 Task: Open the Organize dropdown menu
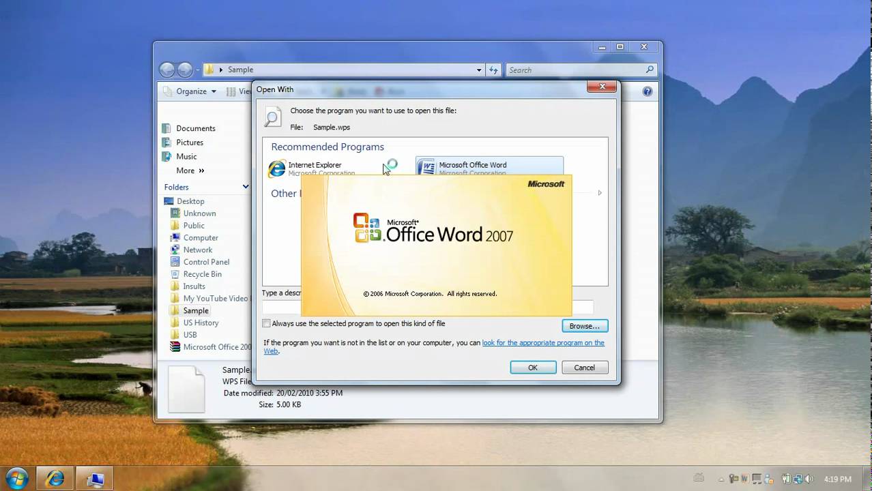click(x=196, y=91)
